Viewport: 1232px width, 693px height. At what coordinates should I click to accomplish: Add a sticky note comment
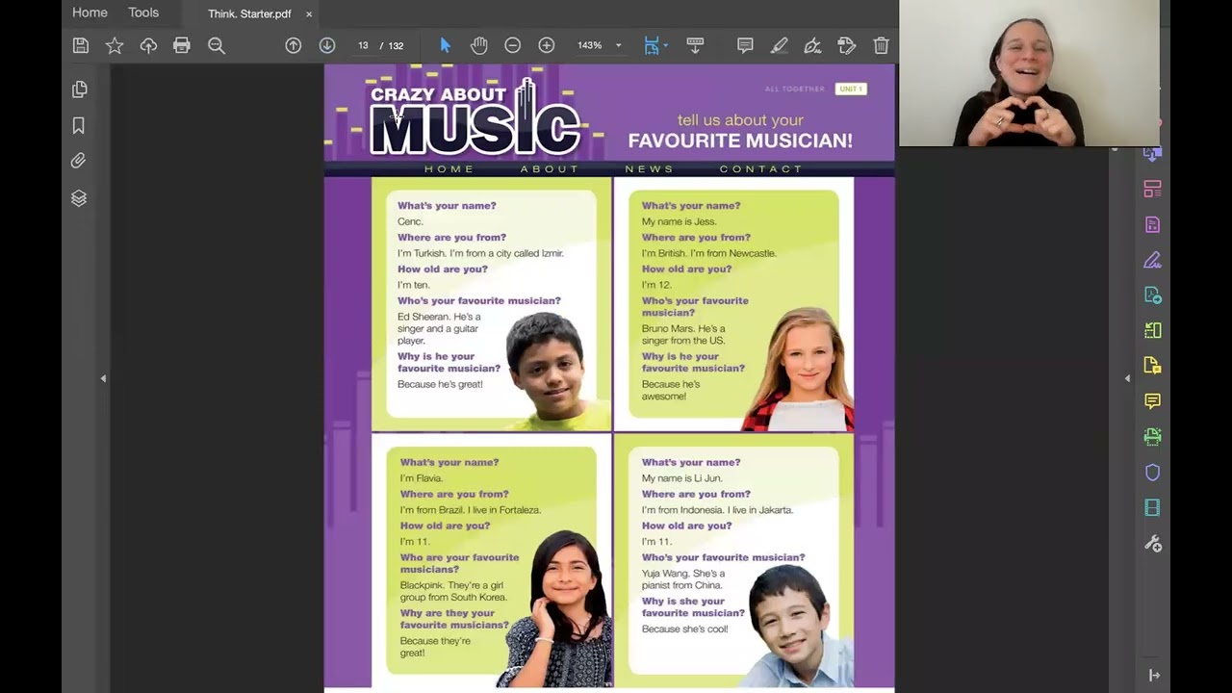coord(745,45)
